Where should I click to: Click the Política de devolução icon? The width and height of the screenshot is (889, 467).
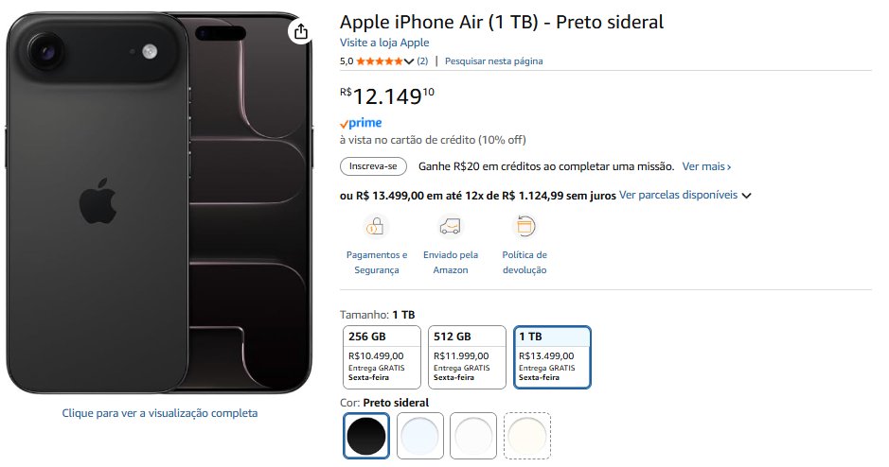pyautogui.click(x=525, y=227)
